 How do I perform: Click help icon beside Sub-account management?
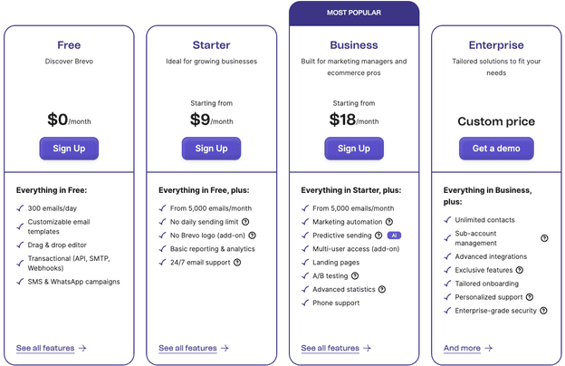[x=544, y=238]
